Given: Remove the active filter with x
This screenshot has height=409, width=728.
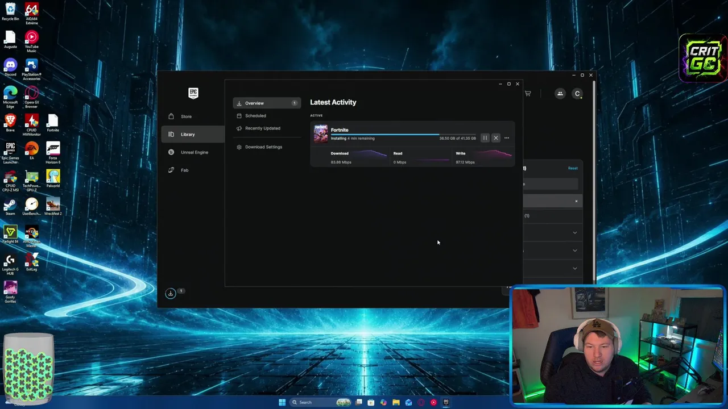Looking at the screenshot, I should [x=576, y=201].
